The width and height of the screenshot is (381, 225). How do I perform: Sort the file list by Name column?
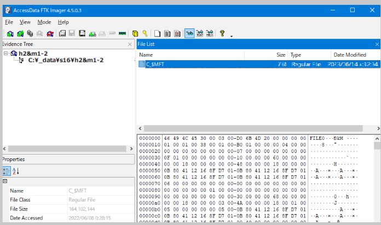(x=190, y=55)
